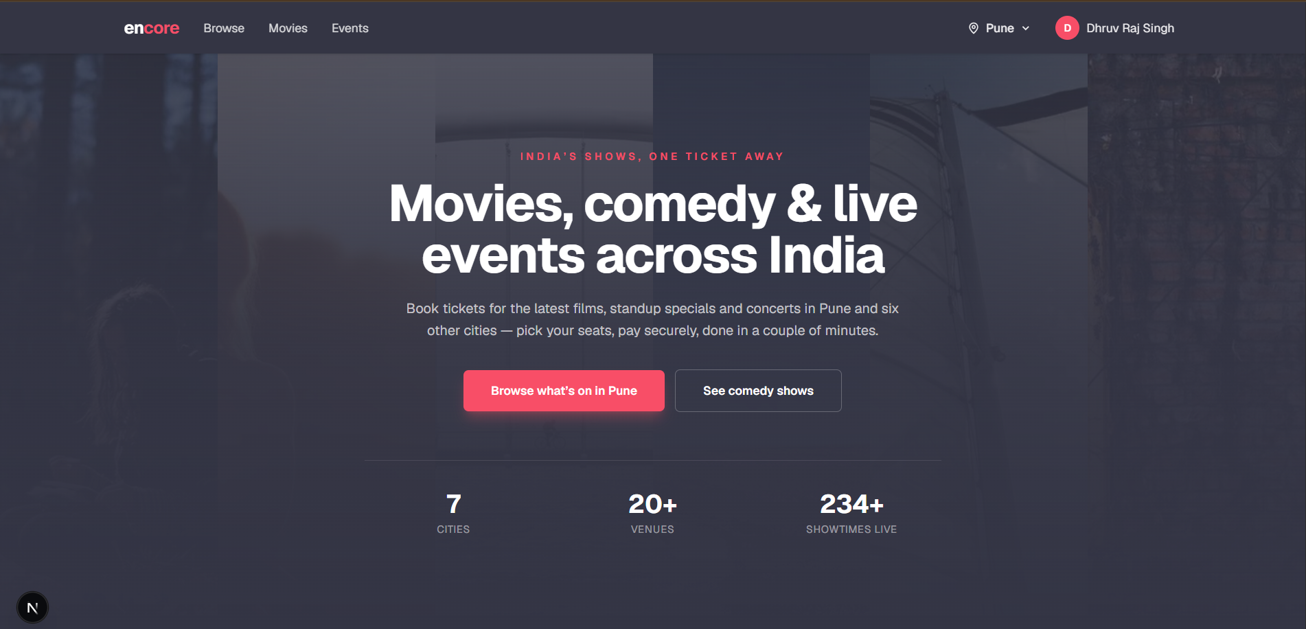Open the Dhruv Raj Singh account name
The width and height of the screenshot is (1306, 629).
point(1130,28)
